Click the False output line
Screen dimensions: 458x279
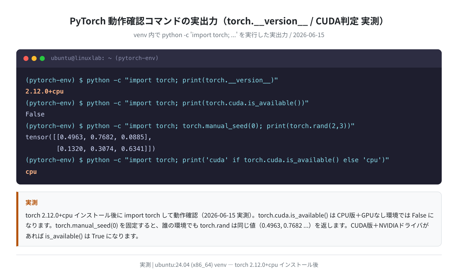tap(35, 114)
